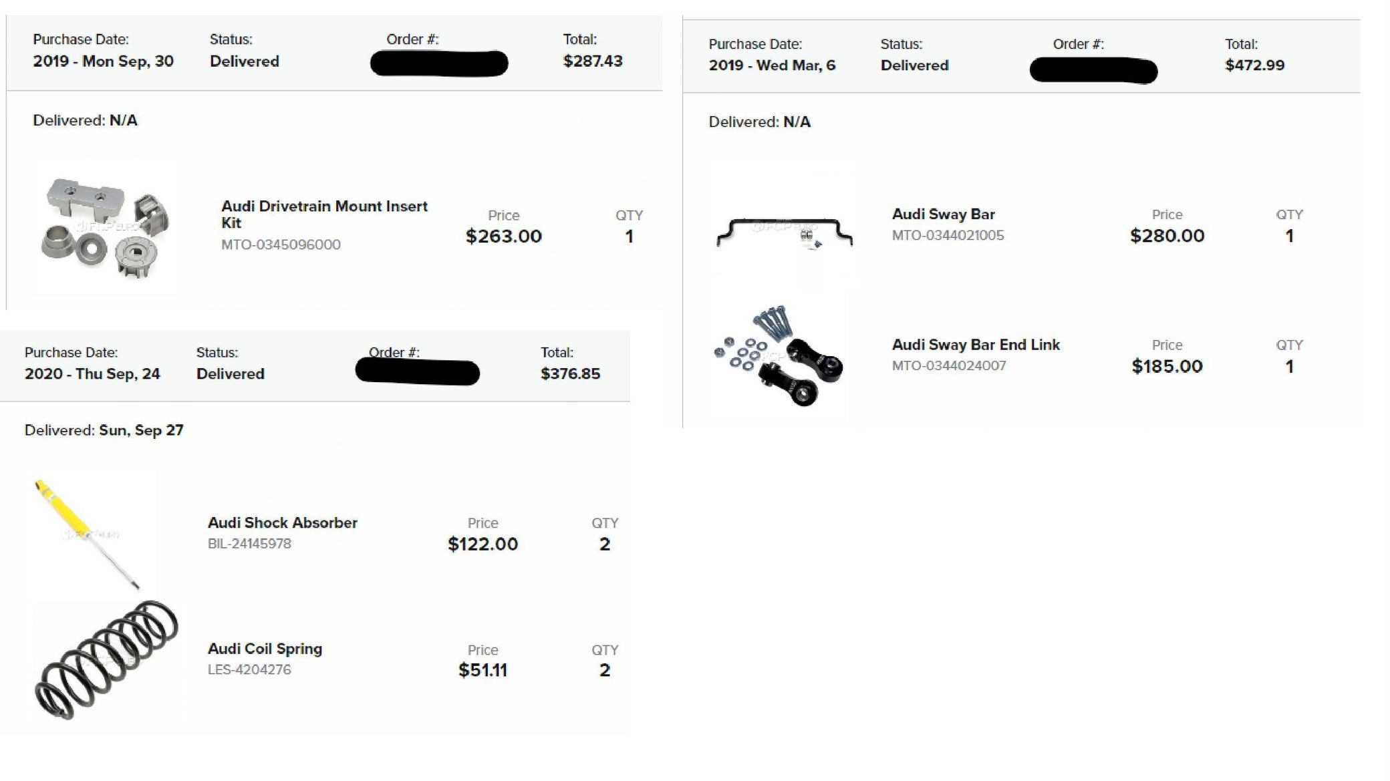Image resolution: width=1390 pixels, height=781 pixels.
Task: Click the redacted order number for Sep 24 order
Action: click(417, 372)
